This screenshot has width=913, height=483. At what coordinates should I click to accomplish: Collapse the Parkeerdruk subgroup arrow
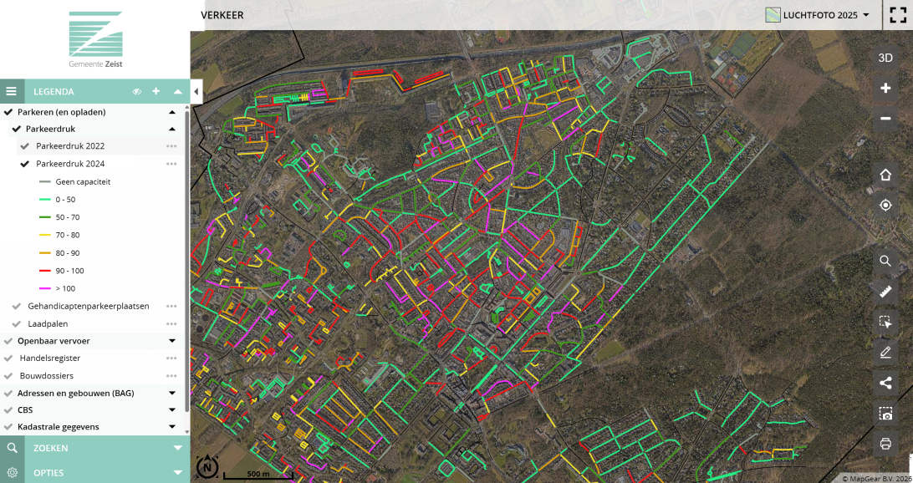coord(172,129)
